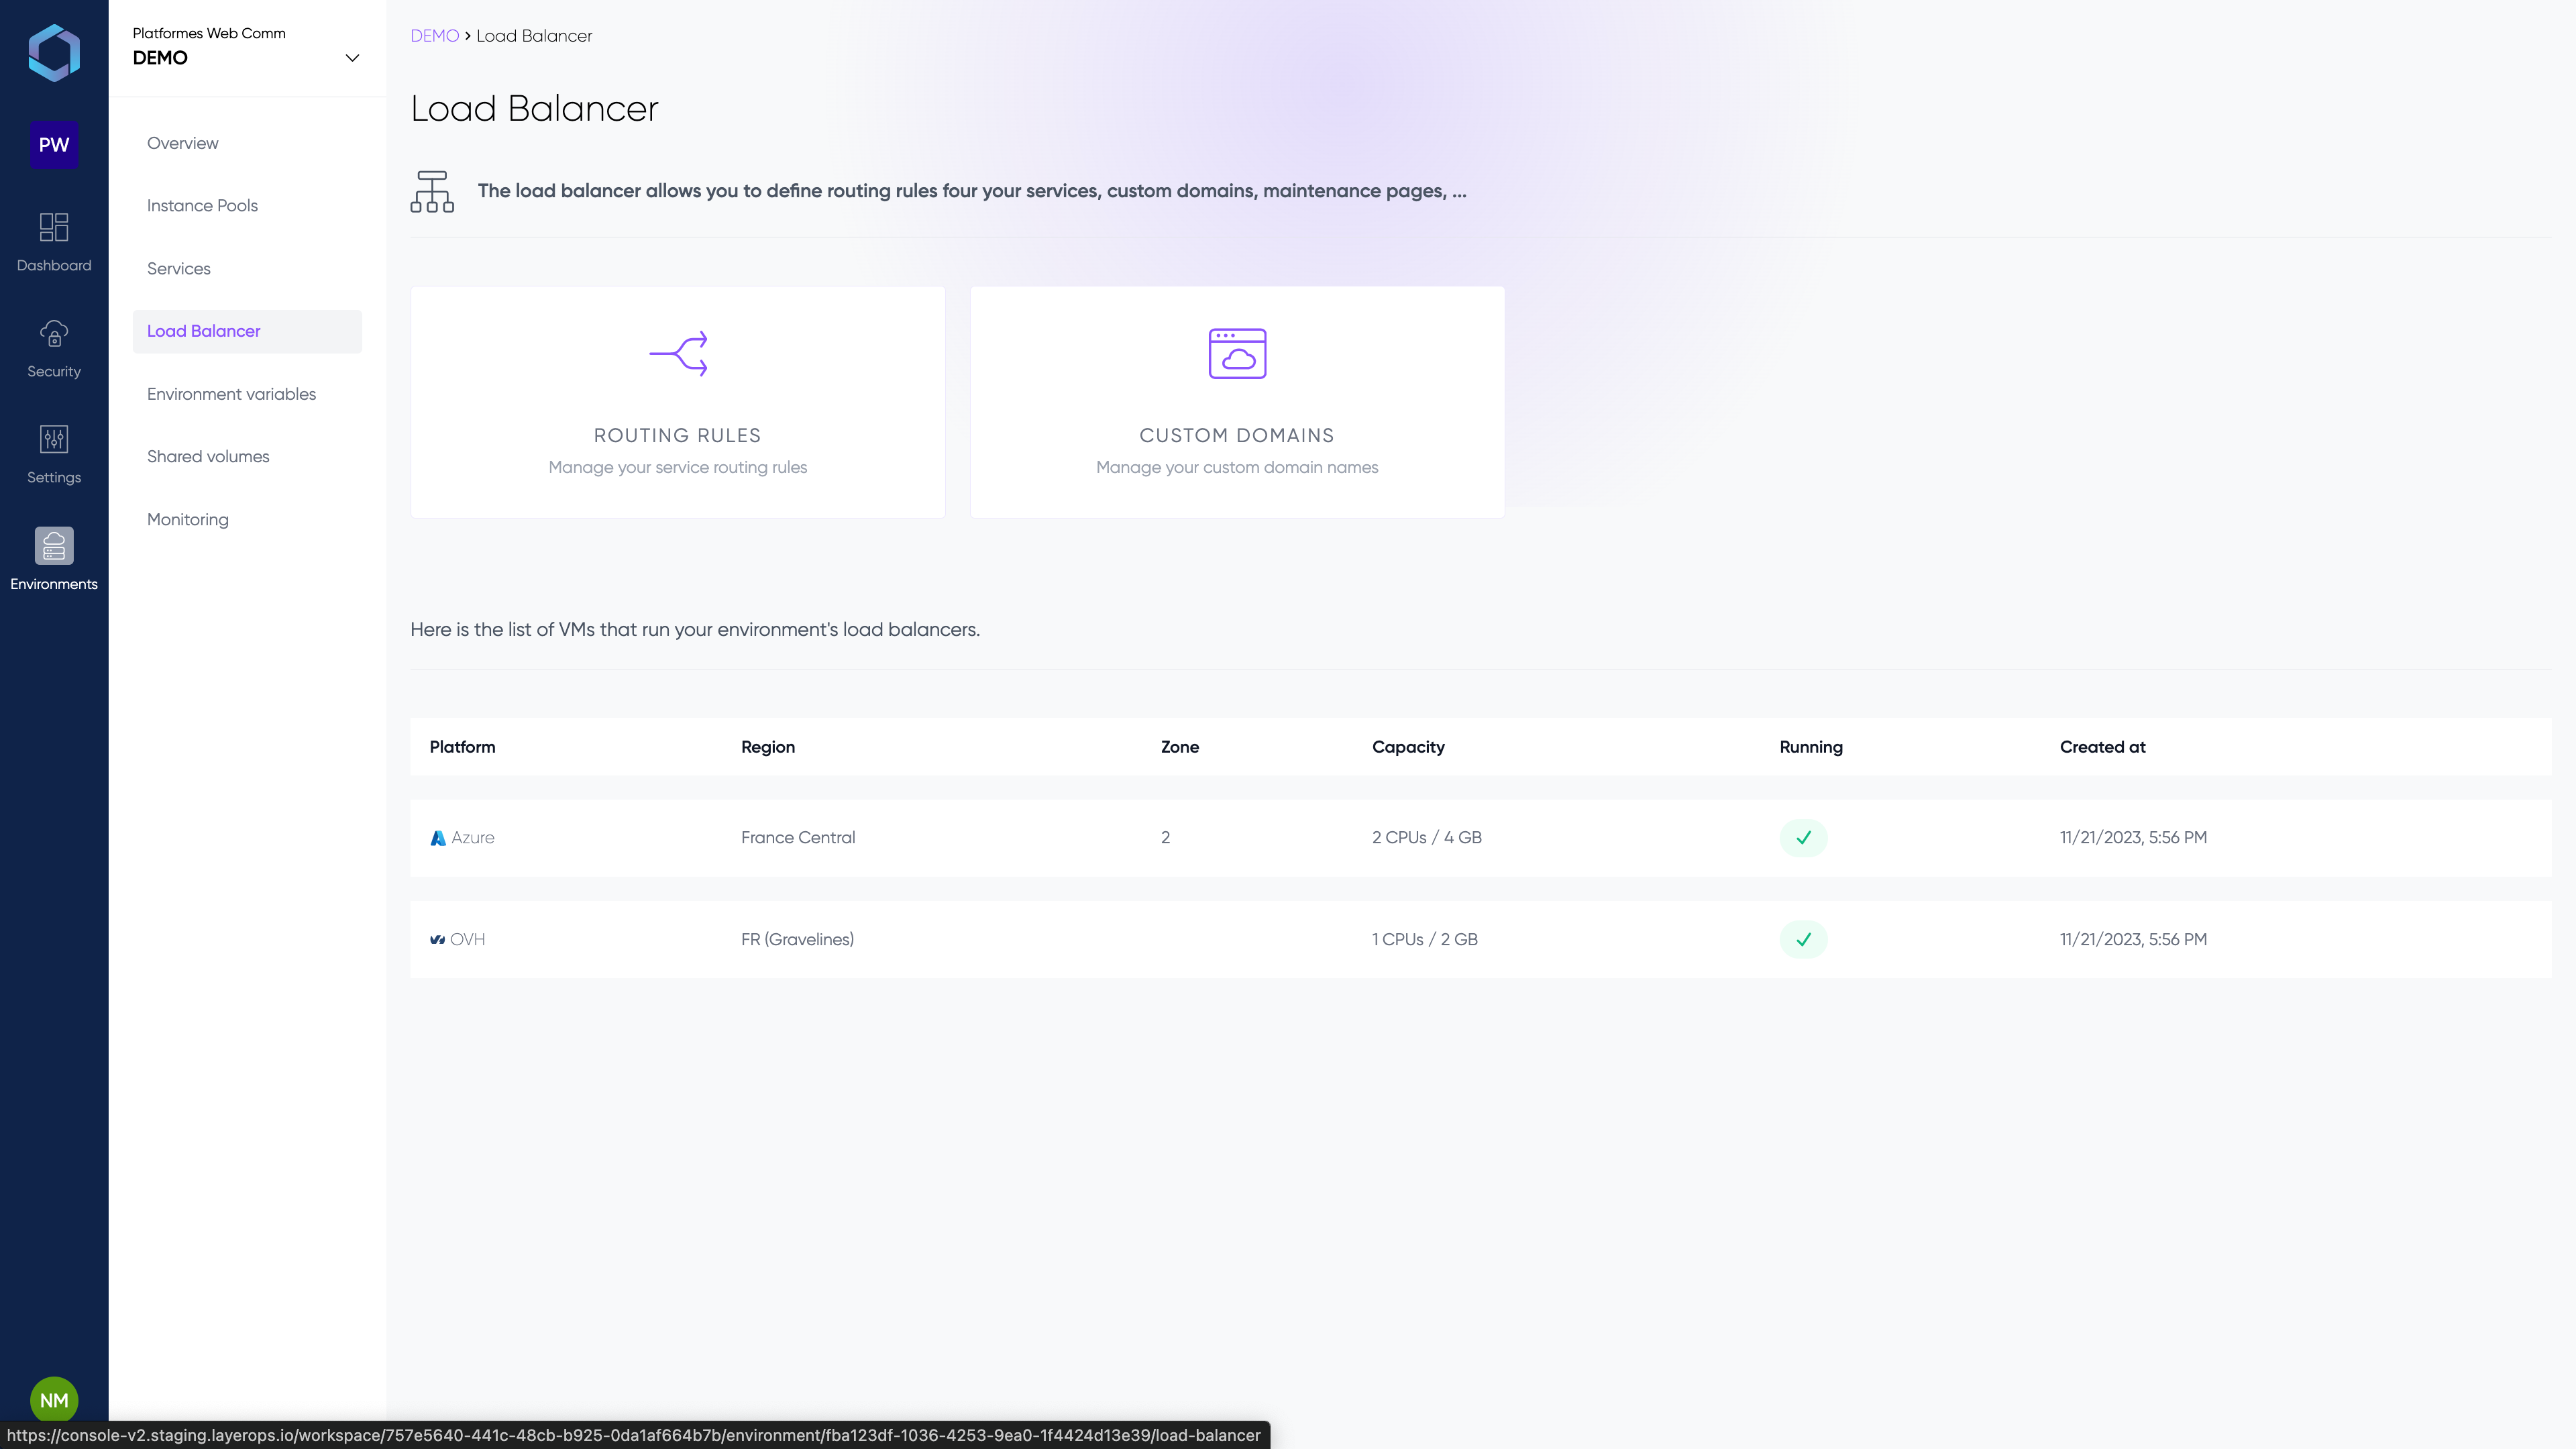This screenshot has width=2576, height=1449.
Task: Click the Azure row zone value 2
Action: [x=1165, y=838]
